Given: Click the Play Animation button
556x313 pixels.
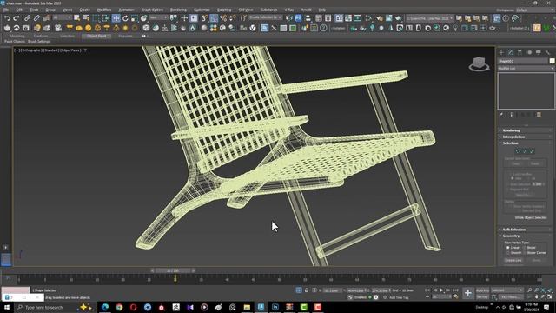Looking at the screenshot, I should click(x=441, y=290).
